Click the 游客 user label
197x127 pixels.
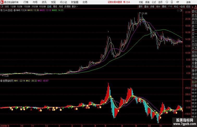(188, 2)
